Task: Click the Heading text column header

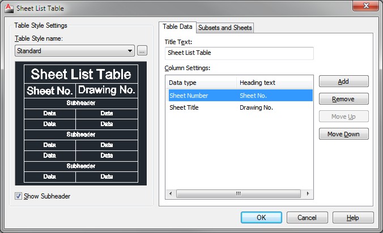Action: tap(274, 83)
